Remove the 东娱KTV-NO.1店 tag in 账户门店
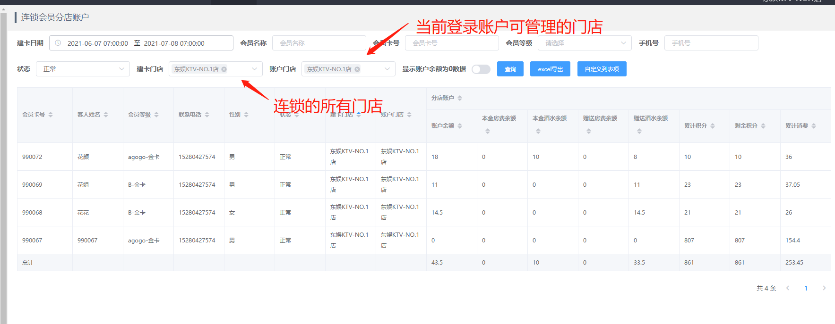This screenshot has width=835, height=324. click(357, 69)
